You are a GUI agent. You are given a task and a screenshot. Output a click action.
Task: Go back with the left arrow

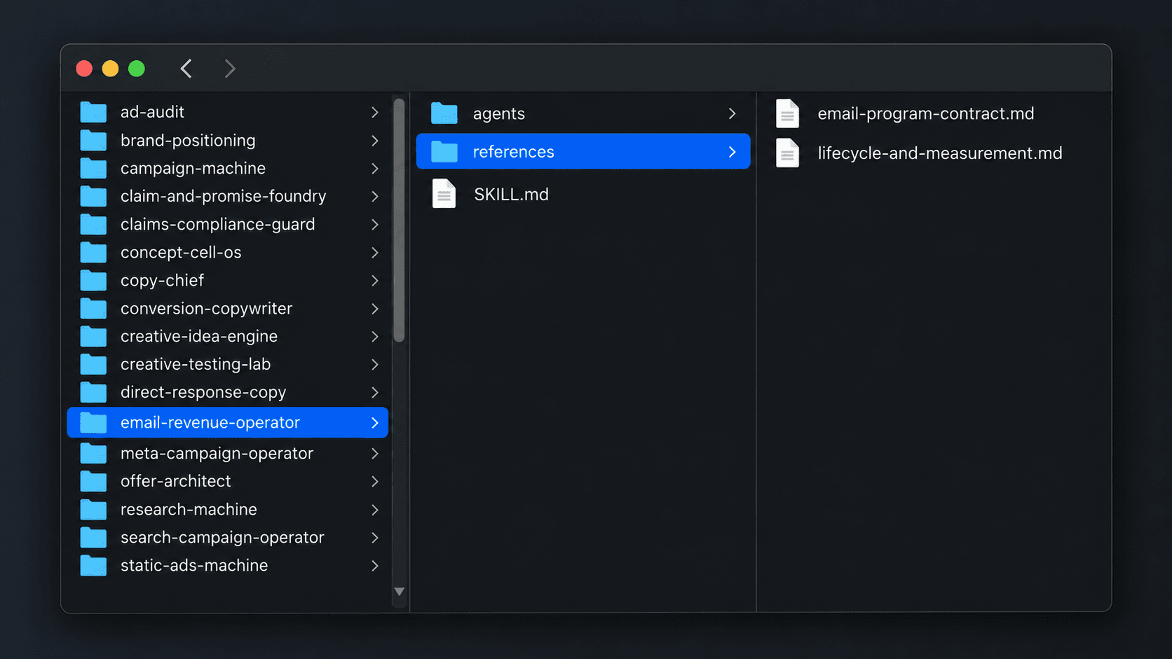pos(186,69)
